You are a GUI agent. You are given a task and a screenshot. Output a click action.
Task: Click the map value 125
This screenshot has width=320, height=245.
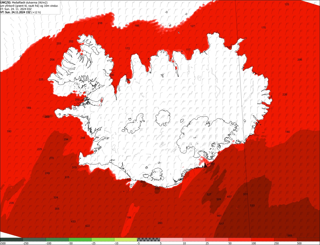point(287,5)
